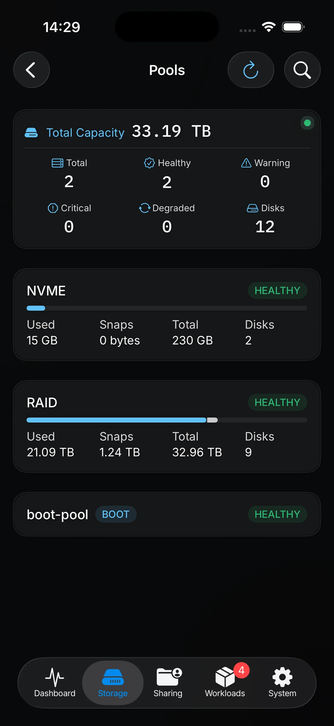Switch to the Storage tab
This screenshot has width=334, height=726.
113,683
